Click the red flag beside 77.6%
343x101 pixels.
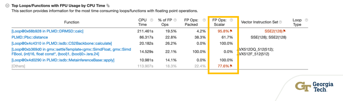click(x=231, y=66)
